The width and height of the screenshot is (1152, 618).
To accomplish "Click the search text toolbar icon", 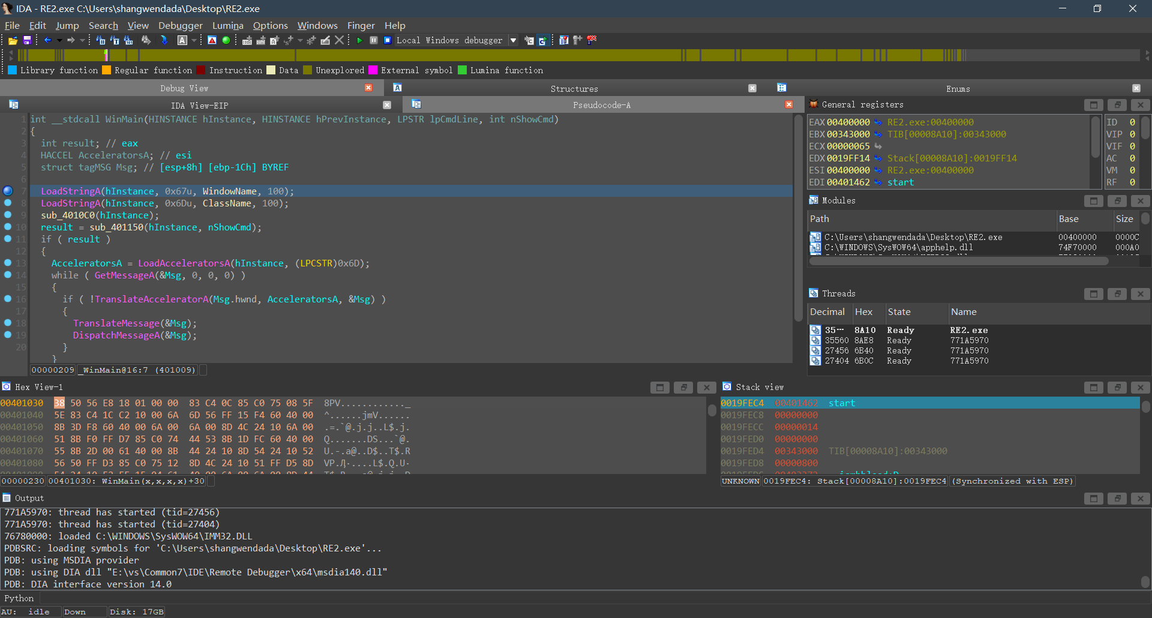I will (115, 40).
